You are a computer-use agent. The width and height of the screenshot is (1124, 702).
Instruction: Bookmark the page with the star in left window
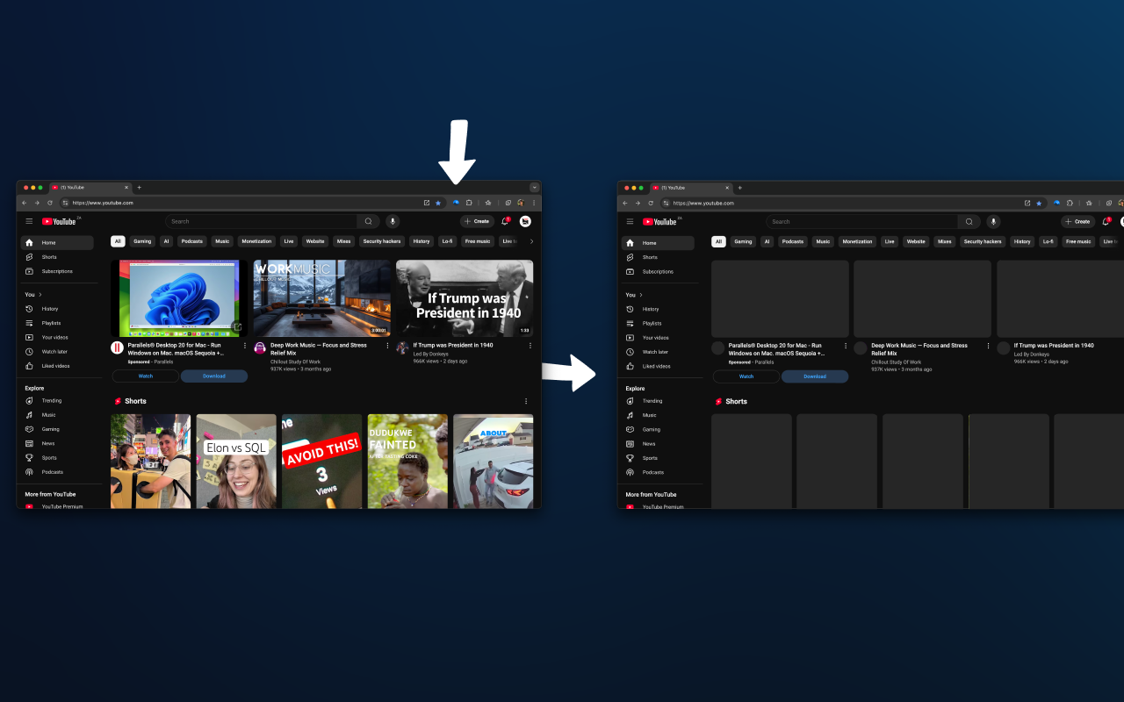pos(438,203)
